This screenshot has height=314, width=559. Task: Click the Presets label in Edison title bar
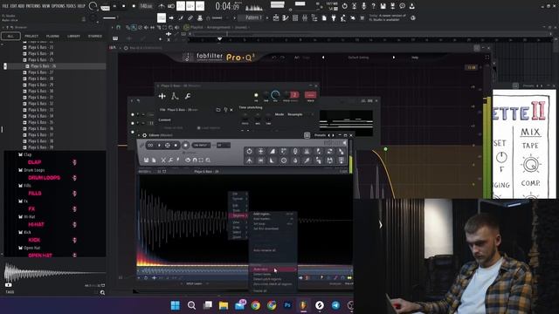pyautogui.click(x=320, y=135)
